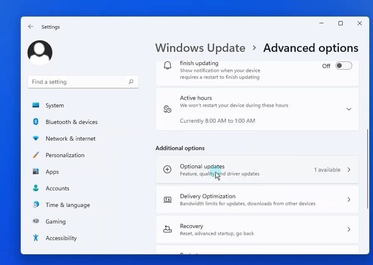Click the System monitor icon in sidebar
Image resolution: width=373 pixels, height=265 pixels.
coord(36,105)
